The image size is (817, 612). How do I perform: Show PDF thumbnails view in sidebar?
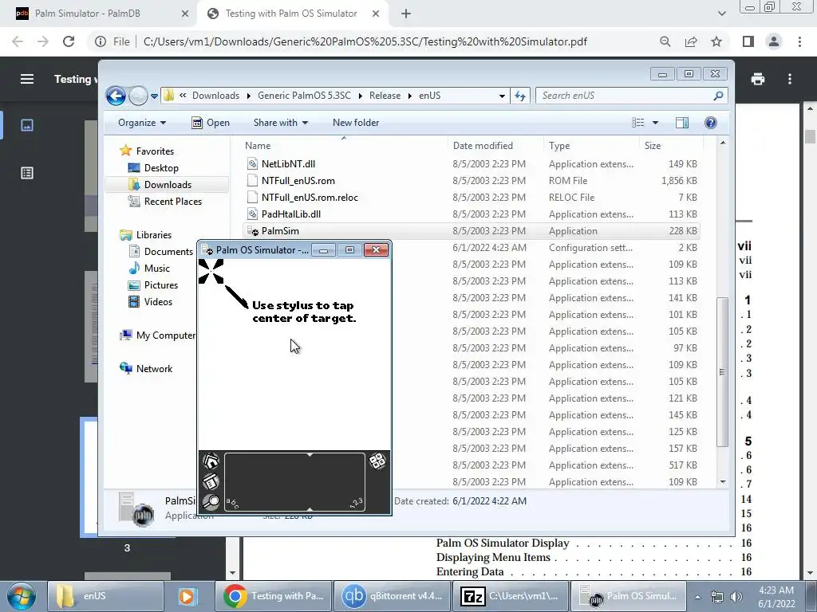coord(27,125)
